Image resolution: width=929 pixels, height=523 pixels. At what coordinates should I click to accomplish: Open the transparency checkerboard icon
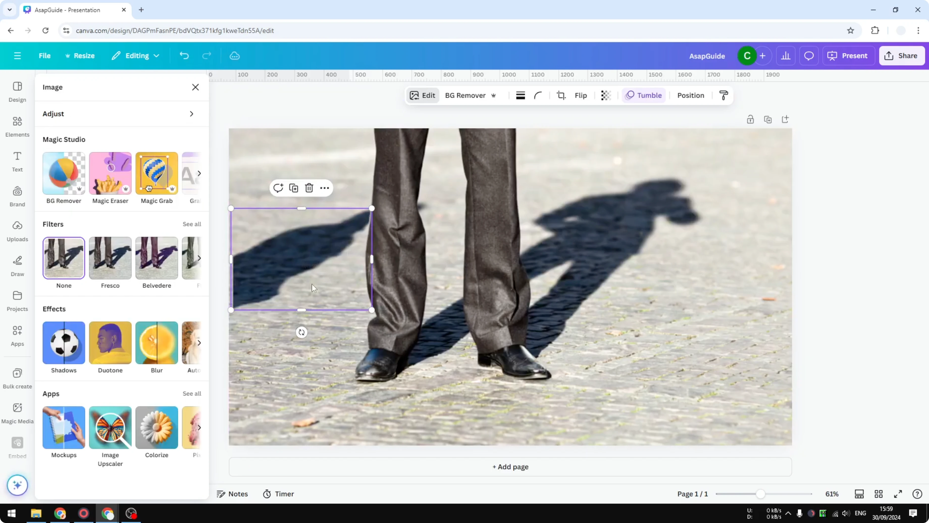[606, 95]
